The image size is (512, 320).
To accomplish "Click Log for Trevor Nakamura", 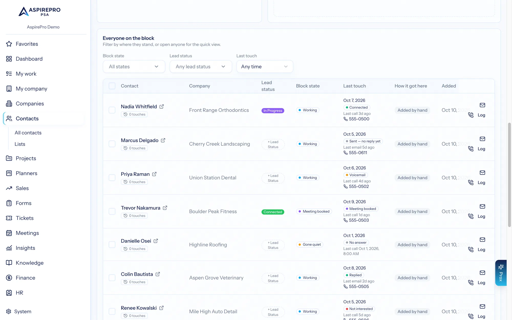I will (481, 217).
